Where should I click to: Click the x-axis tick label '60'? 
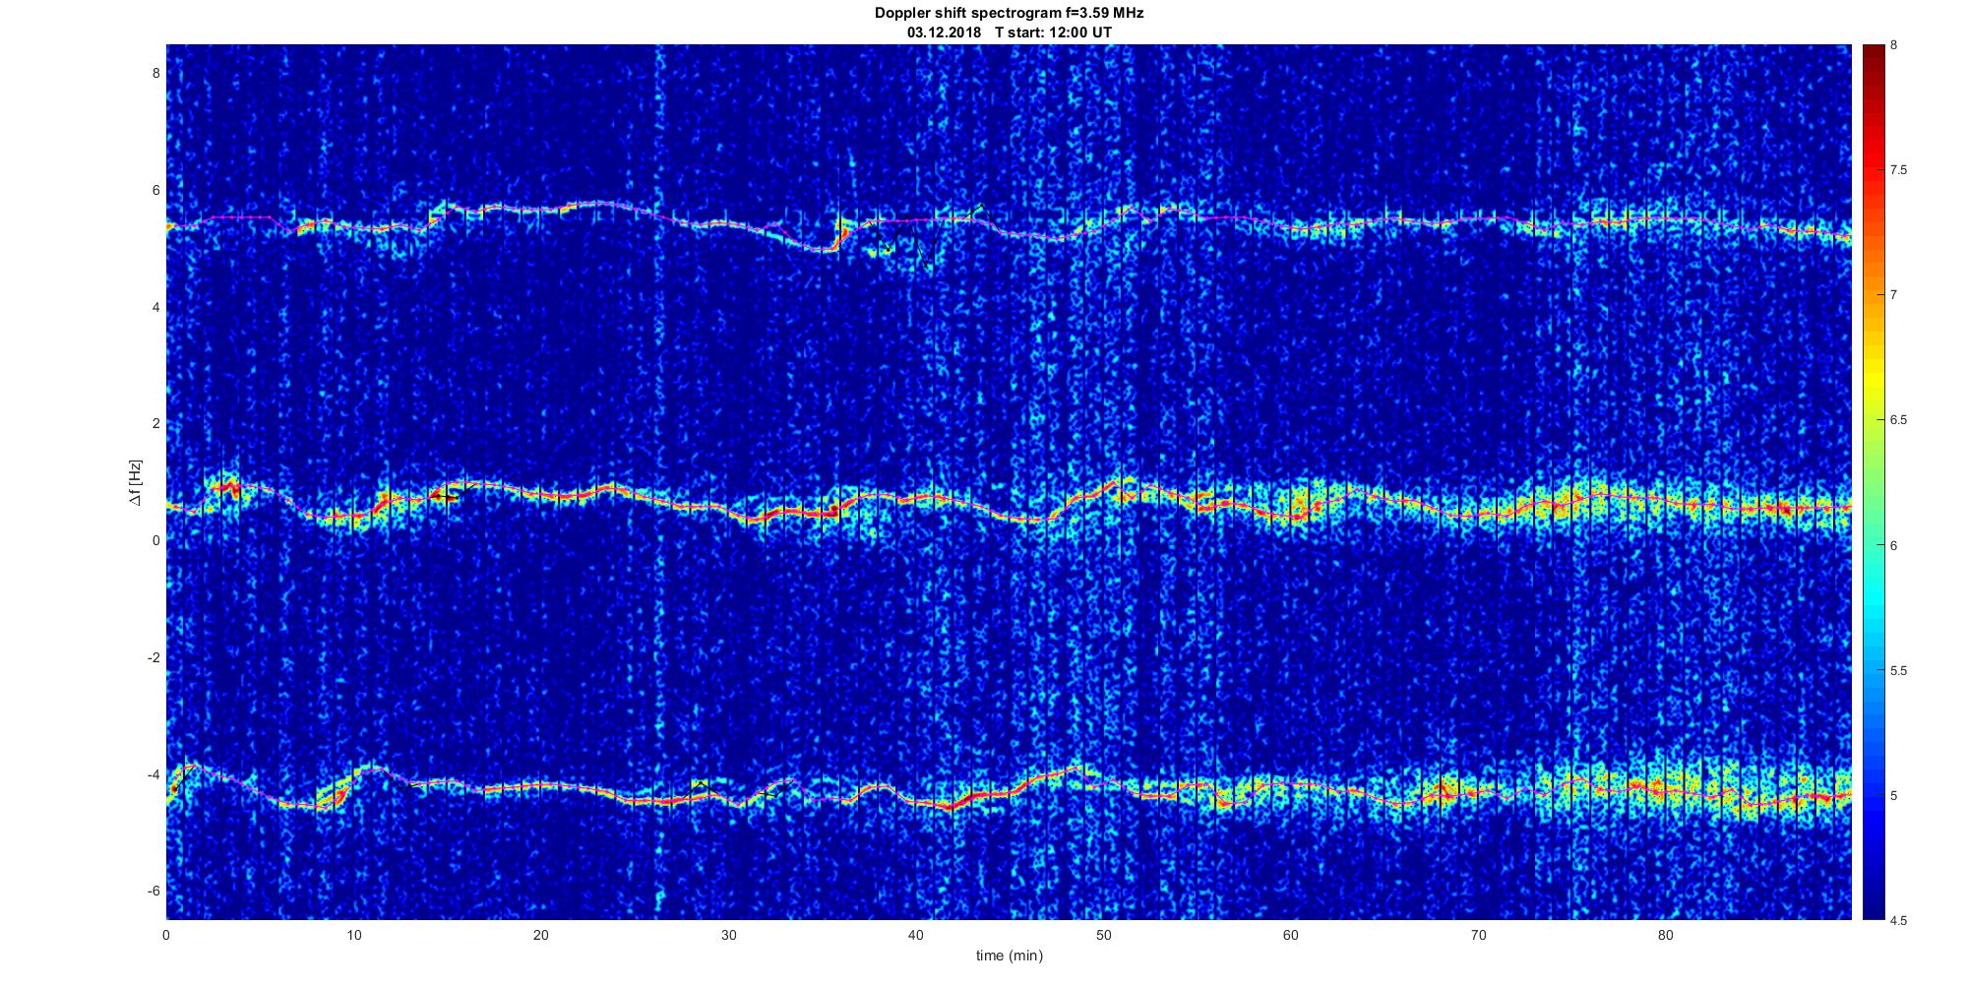click(1291, 936)
